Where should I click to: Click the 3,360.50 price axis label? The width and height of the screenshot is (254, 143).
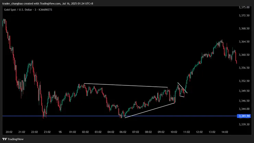(244, 55)
